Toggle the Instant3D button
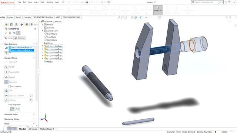The height and width of the screenshot is (133, 237). (158, 10)
